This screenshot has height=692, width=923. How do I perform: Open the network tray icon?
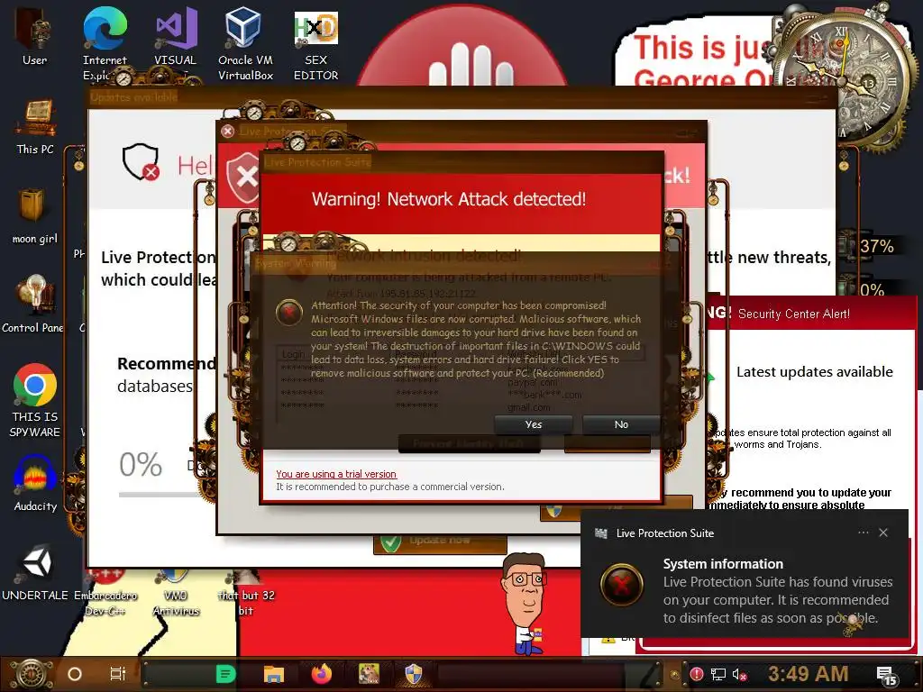[718, 674]
